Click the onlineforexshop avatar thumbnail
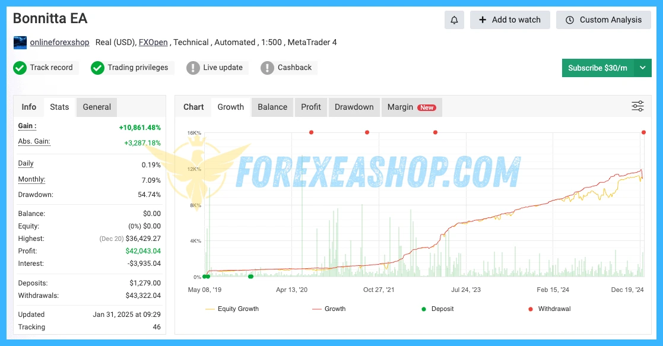Image resolution: width=663 pixels, height=346 pixels. coord(20,43)
